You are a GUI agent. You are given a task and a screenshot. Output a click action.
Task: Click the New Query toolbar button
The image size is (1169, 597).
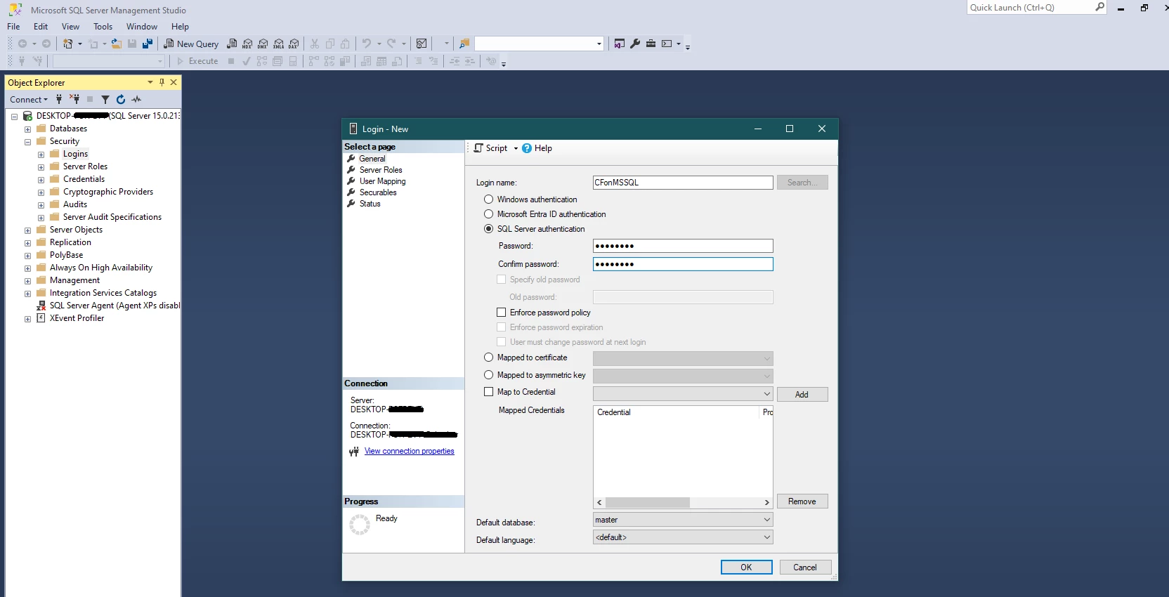[x=191, y=44]
